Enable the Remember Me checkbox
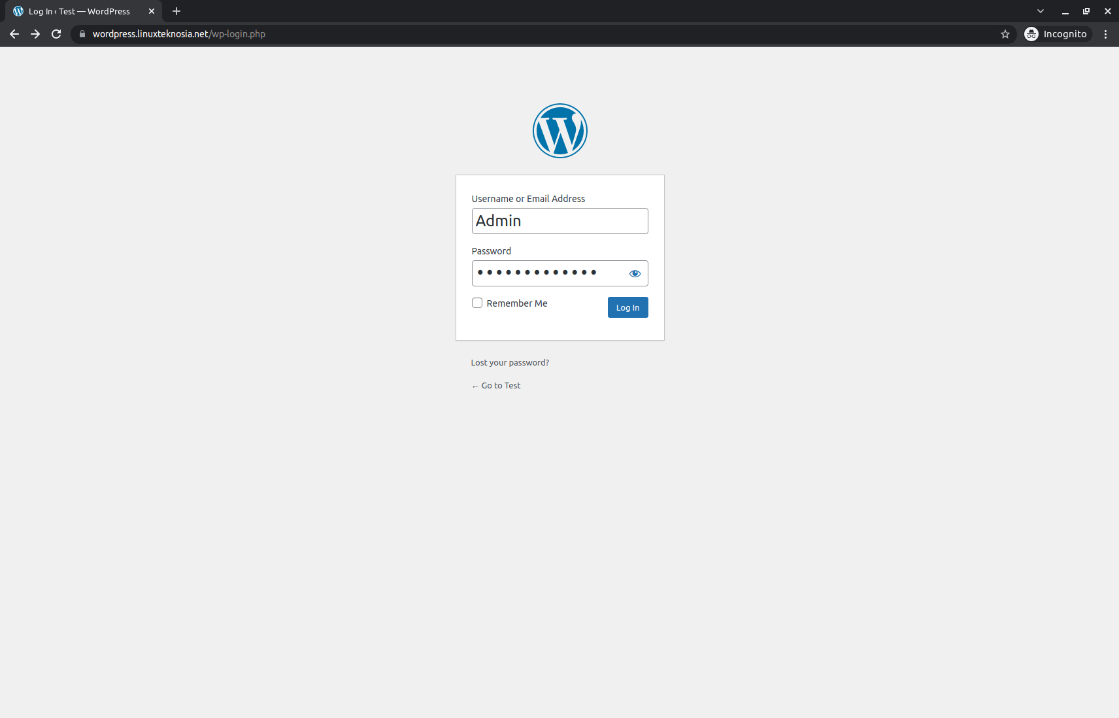This screenshot has height=718, width=1119. tap(476, 303)
